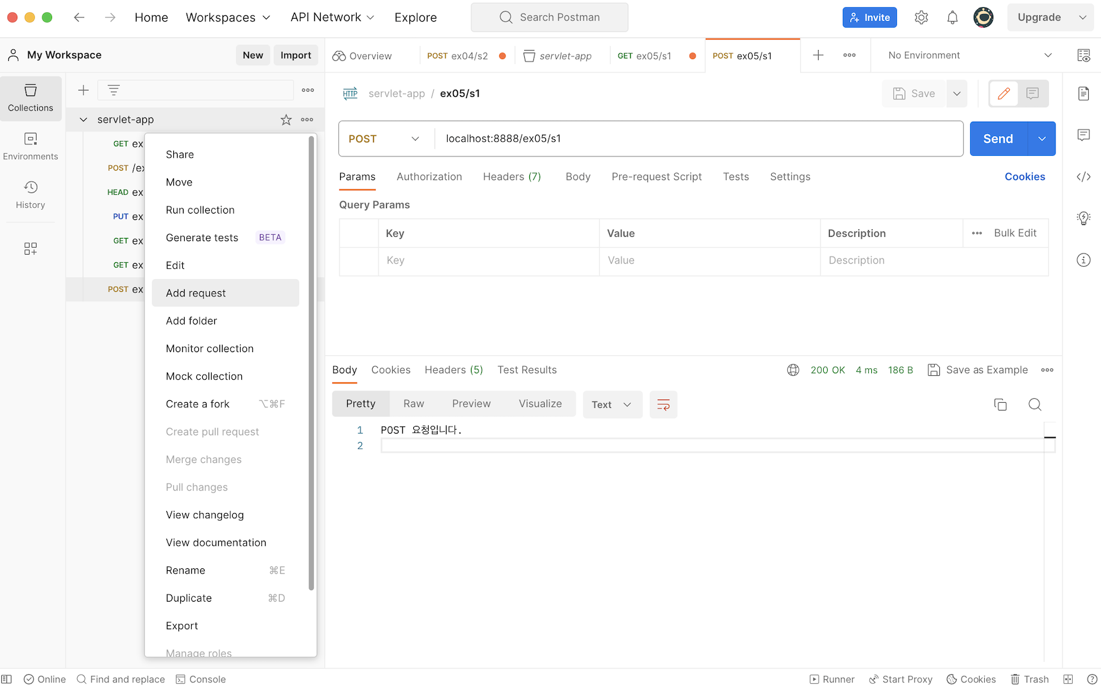Click the network globe icon
This screenshot has height=685, width=1101.
point(793,370)
